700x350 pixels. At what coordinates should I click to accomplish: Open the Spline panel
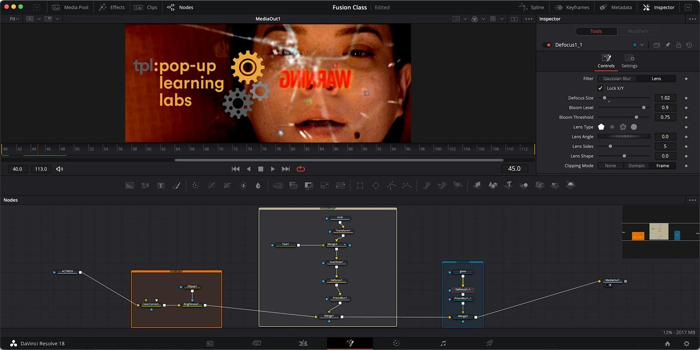(x=531, y=8)
